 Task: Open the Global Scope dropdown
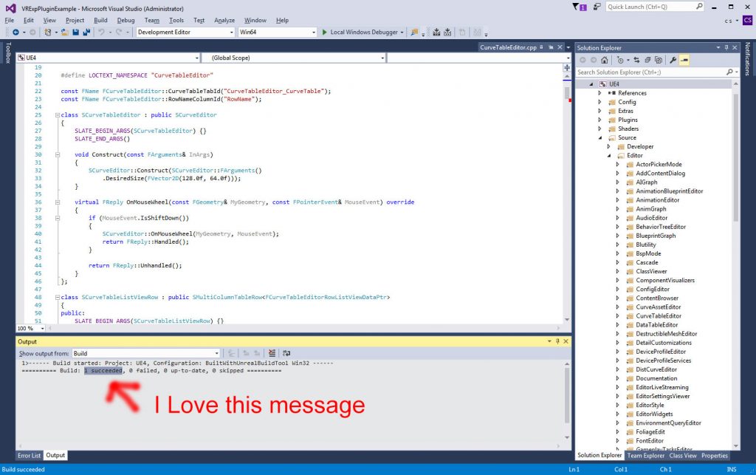(x=293, y=58)
